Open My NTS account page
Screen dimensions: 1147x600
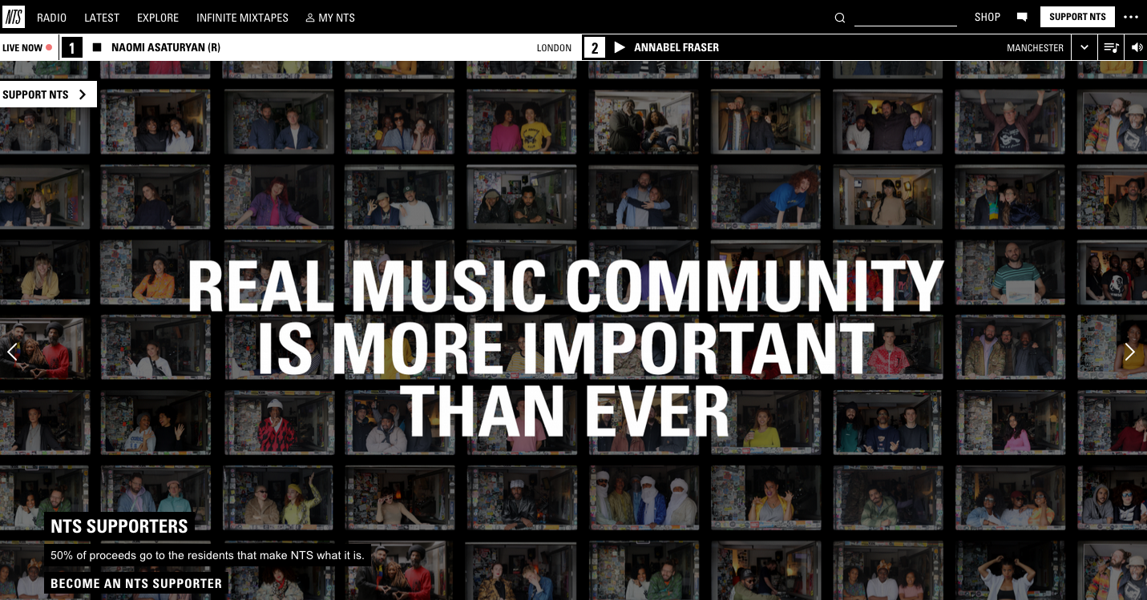pyautogui.click(x=330, y=17)
